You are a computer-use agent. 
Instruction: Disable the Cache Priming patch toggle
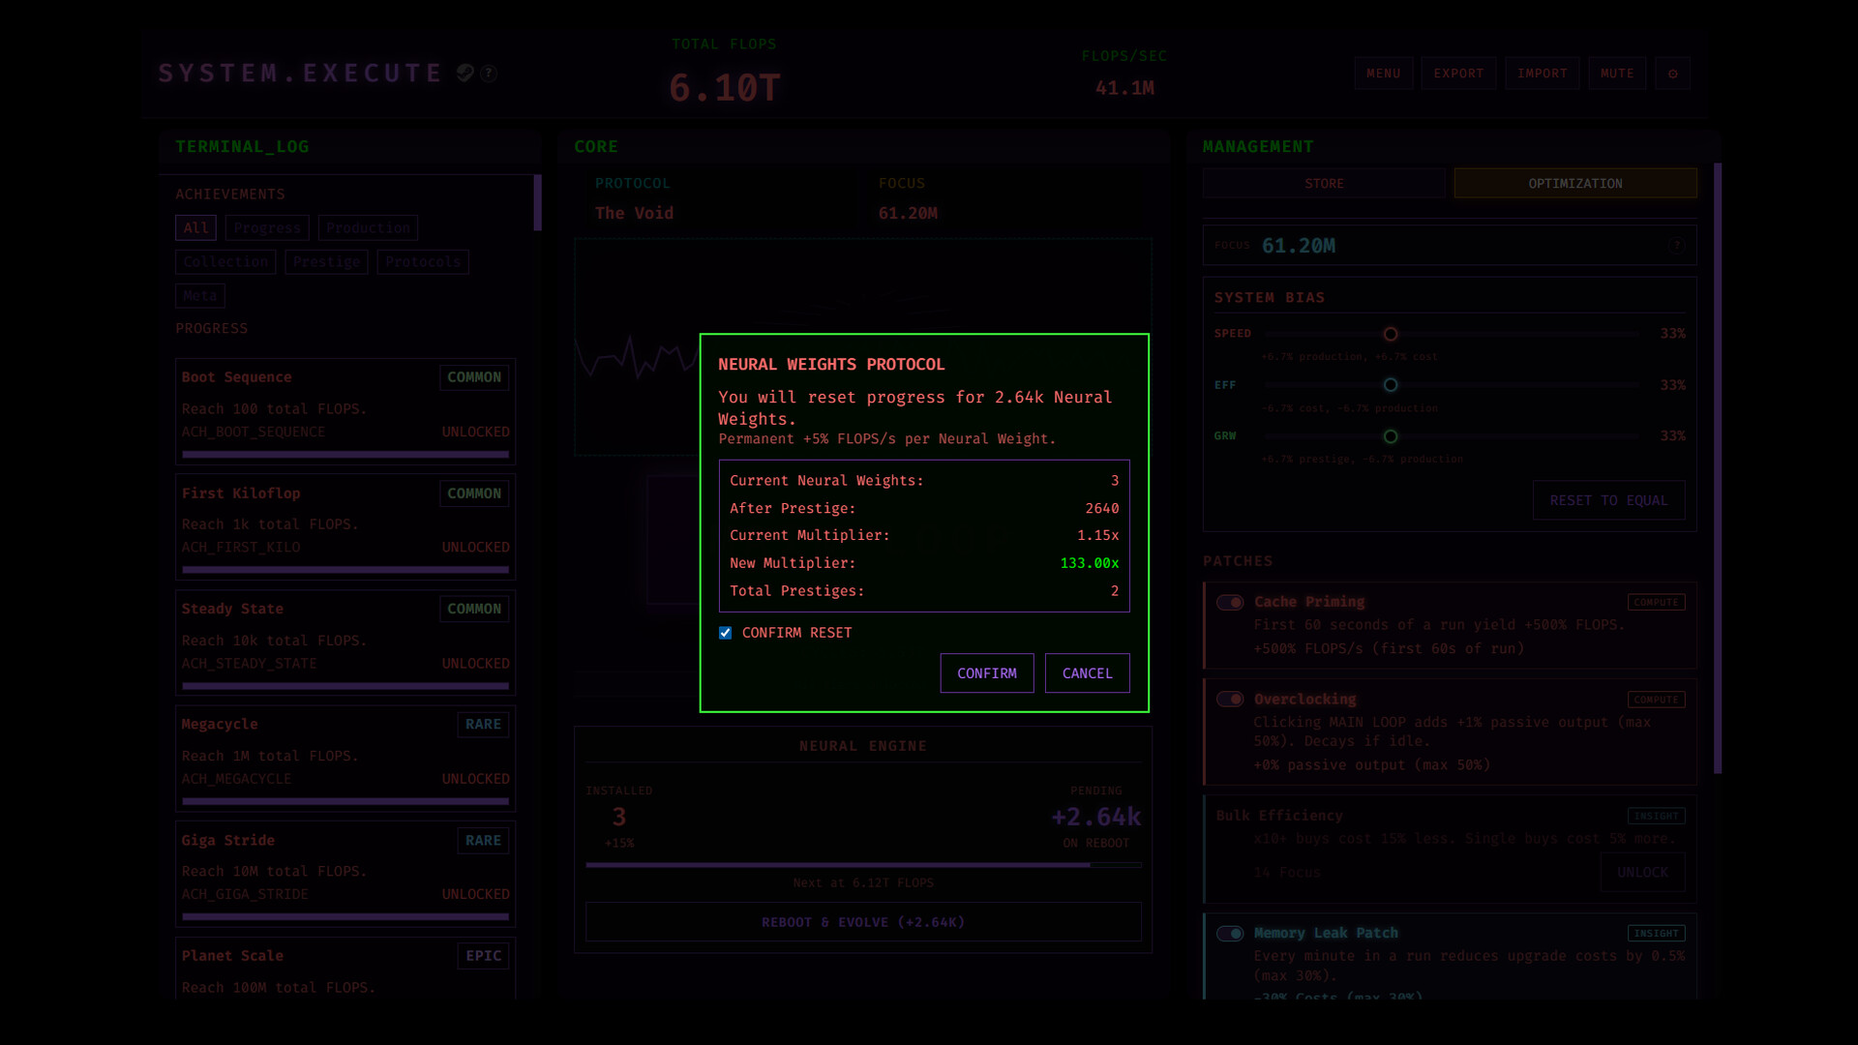1231,602
